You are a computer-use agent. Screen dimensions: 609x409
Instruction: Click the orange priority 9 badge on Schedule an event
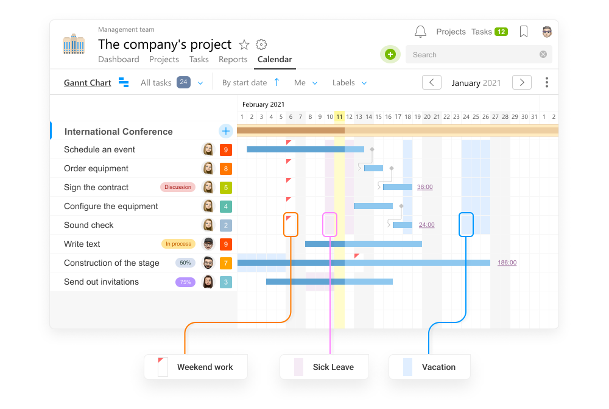point(226,150)
